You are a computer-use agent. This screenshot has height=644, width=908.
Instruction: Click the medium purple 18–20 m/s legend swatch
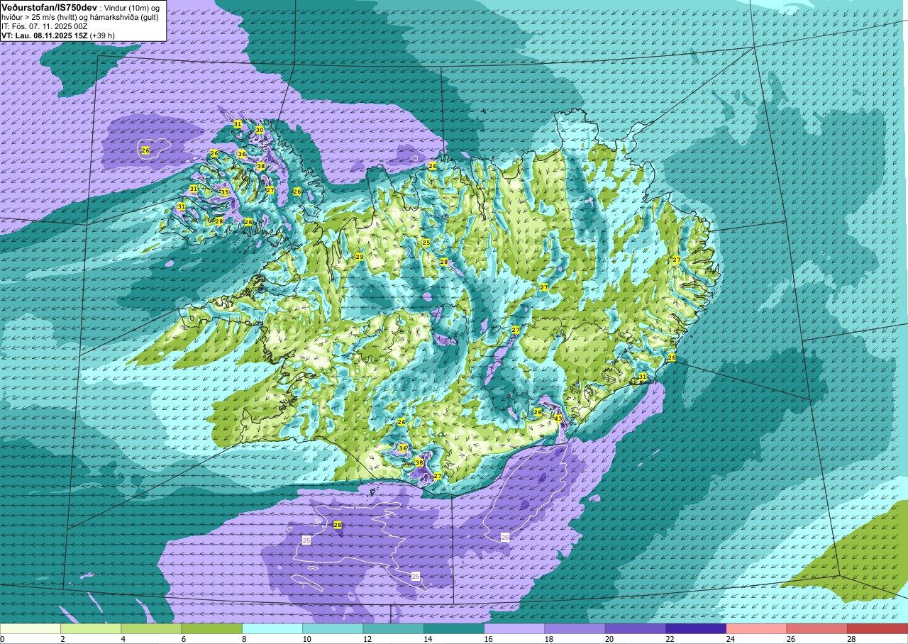point(575,628)
